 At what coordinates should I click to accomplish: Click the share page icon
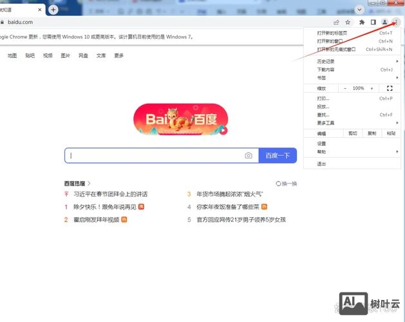[336, 23]
